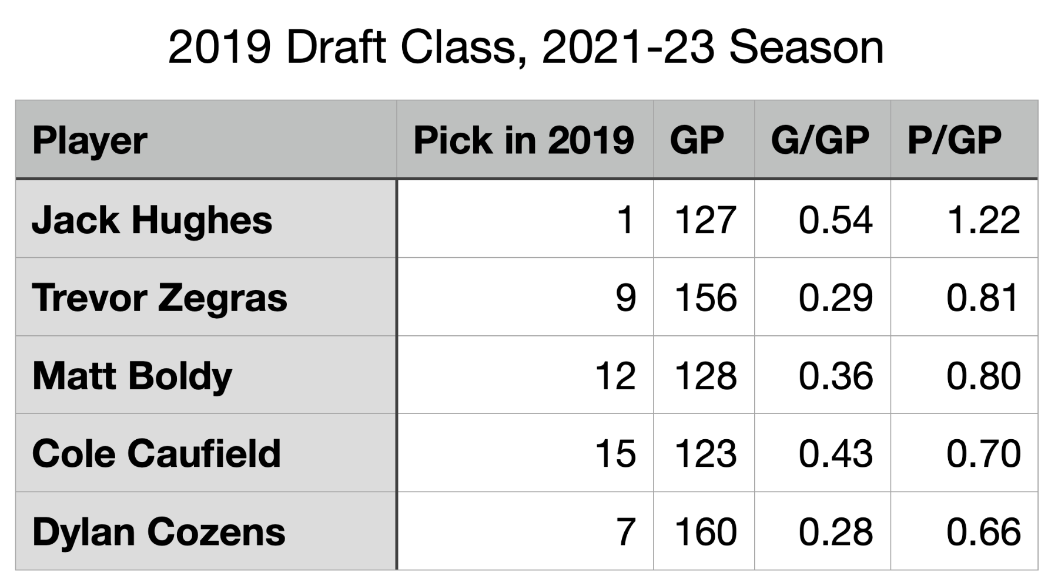Select the Player column header
The height and width of the screenshot is (586, 1058).
tap(90, 140)
